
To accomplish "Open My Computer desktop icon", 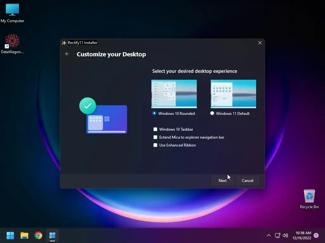I will click(12, 13).
